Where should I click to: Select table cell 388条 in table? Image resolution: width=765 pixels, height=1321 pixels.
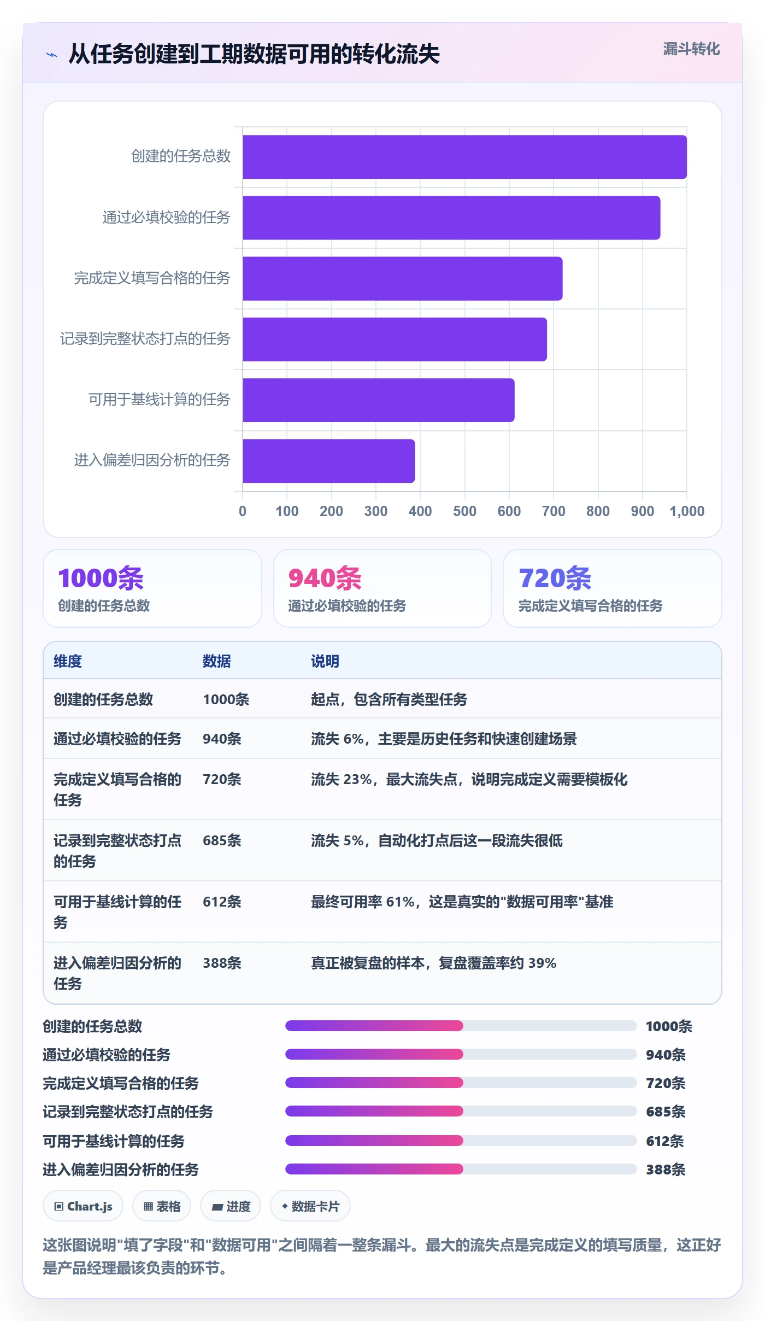point(222,963)
